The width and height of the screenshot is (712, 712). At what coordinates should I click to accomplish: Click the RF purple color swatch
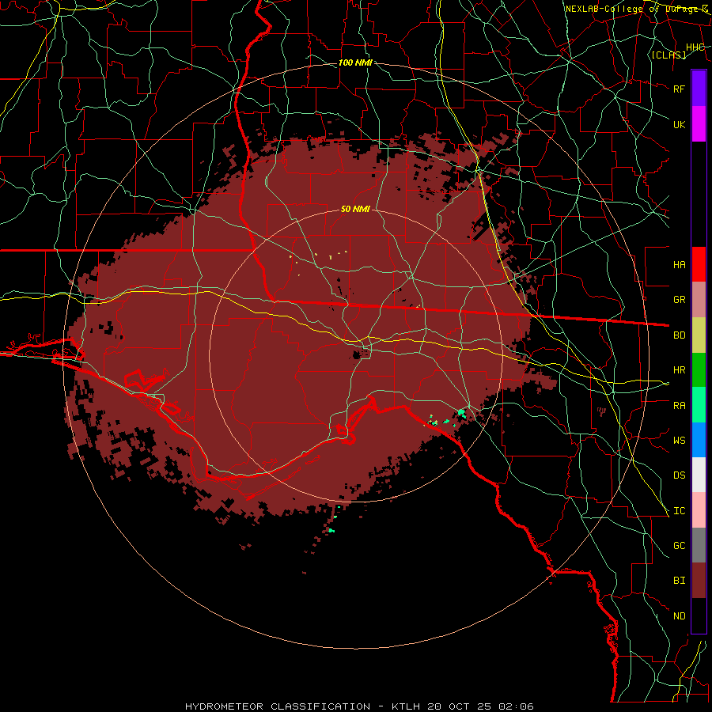[699, 89]
